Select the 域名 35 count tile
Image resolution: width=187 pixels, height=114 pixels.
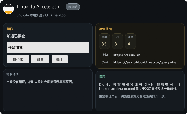(x=104, y=41)
